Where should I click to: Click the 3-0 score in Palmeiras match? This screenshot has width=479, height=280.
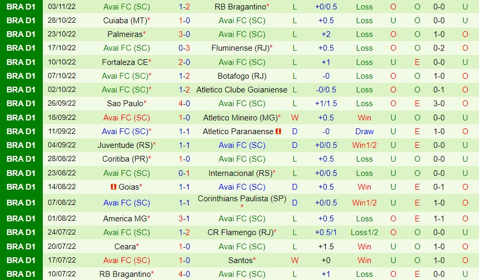(184, 34)
